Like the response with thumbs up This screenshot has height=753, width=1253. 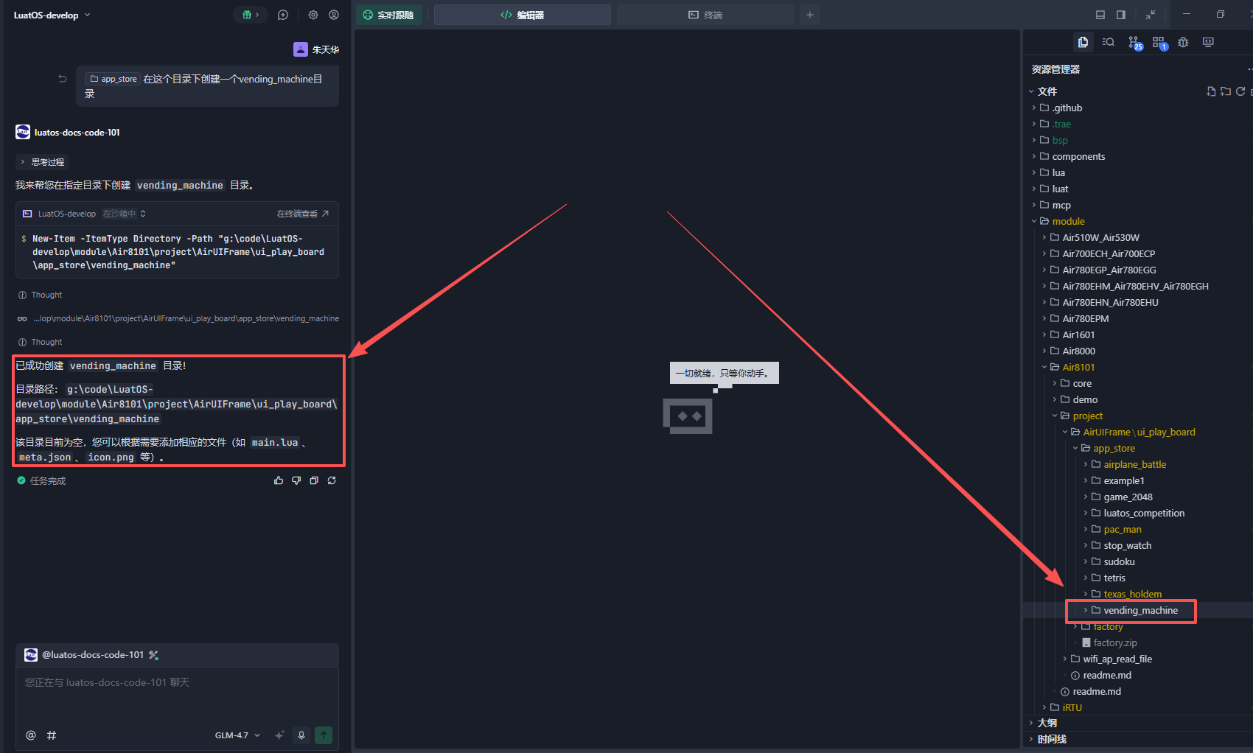[279, 480]
